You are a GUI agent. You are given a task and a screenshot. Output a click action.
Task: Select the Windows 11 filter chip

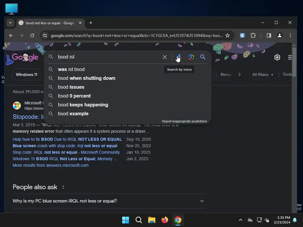click(x=26, y=74)
